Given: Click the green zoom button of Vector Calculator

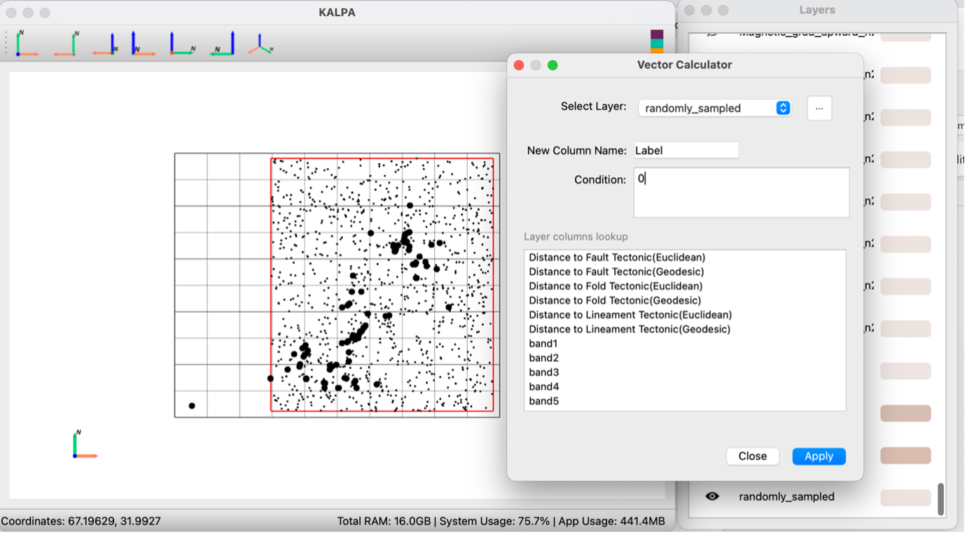Looking at the screenshot, I should click(552, 65).
